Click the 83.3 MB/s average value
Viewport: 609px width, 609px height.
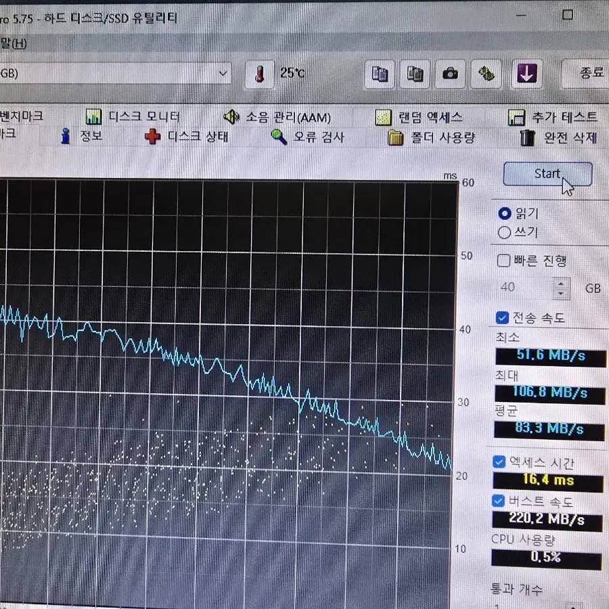tap(549, 430)
